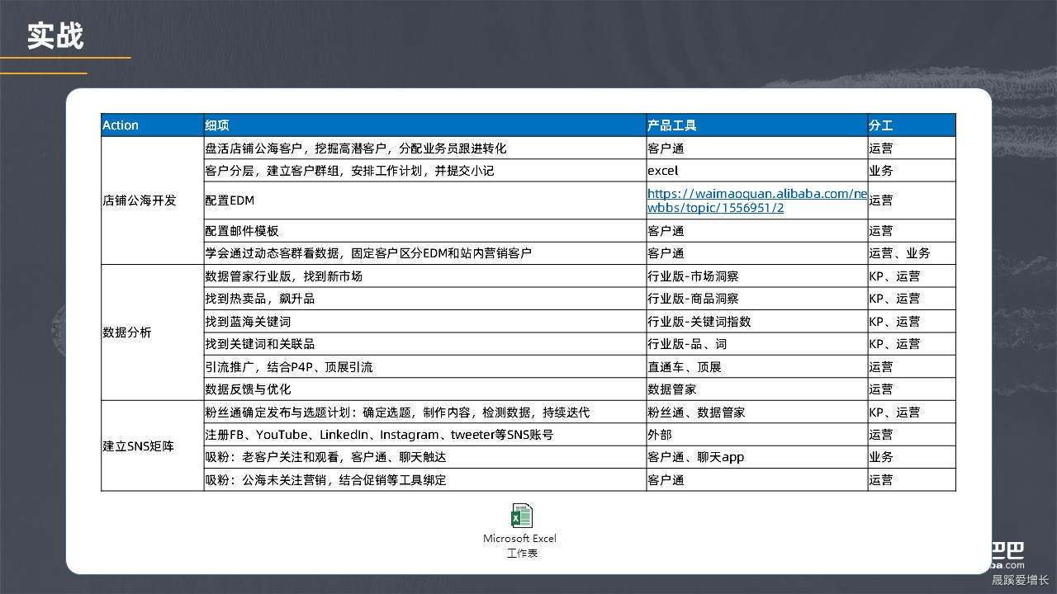Select the 产品工具 column header

coord(756,125)
